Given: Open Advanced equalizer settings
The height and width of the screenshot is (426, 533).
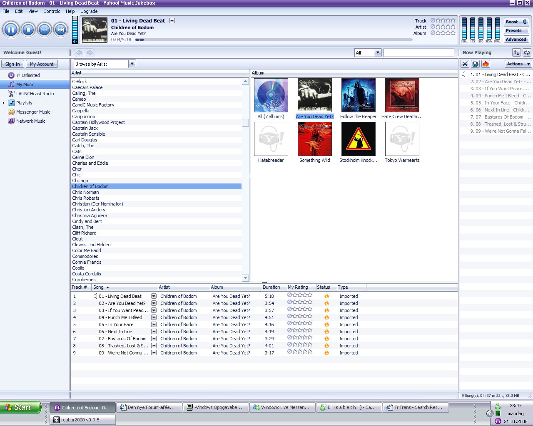Looking at the screenshot, I should (x=516, y=39).
